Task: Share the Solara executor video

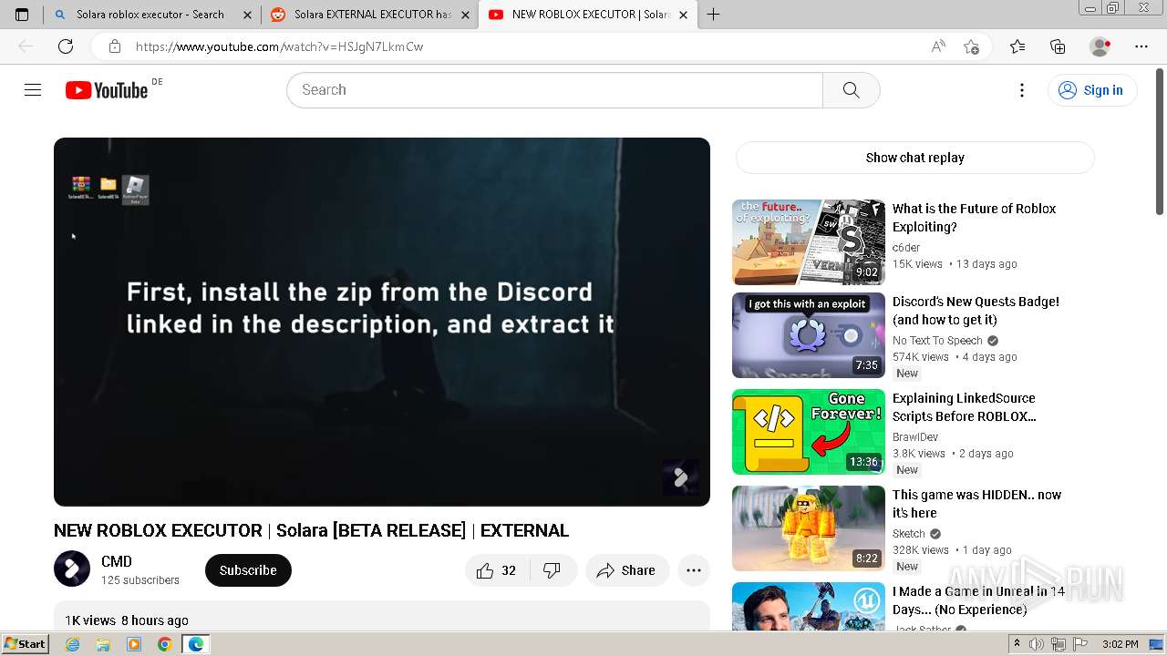Action: coord(625,570)
